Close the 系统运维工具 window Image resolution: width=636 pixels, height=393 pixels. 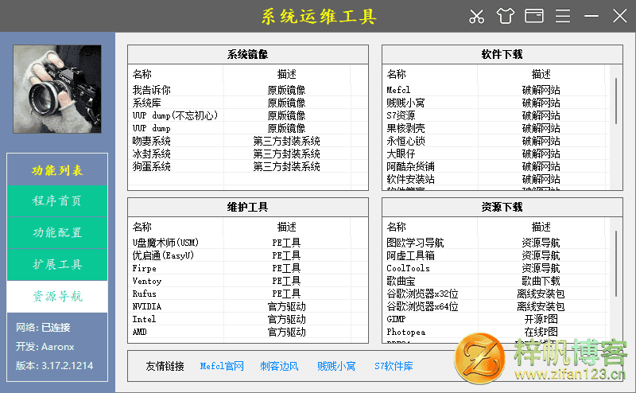(x=620, y=16)
